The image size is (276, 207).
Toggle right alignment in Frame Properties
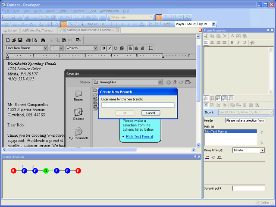pos(218,43)
